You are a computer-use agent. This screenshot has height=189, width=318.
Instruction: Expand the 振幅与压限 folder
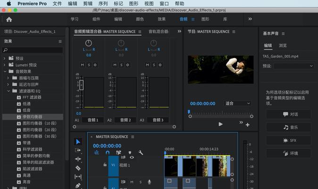(8, 78)
